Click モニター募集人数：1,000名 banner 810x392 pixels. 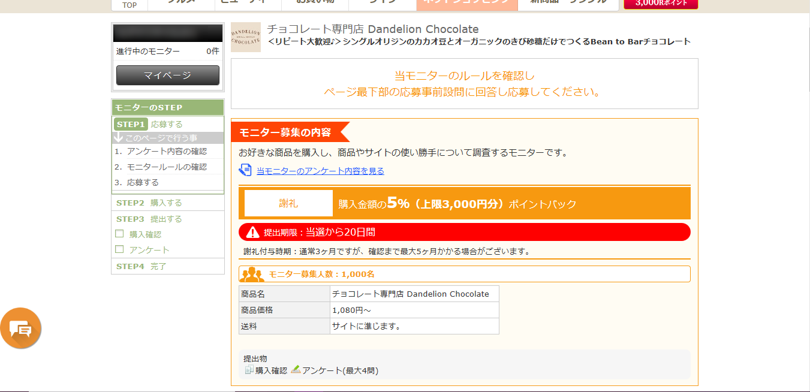point(465,274)
